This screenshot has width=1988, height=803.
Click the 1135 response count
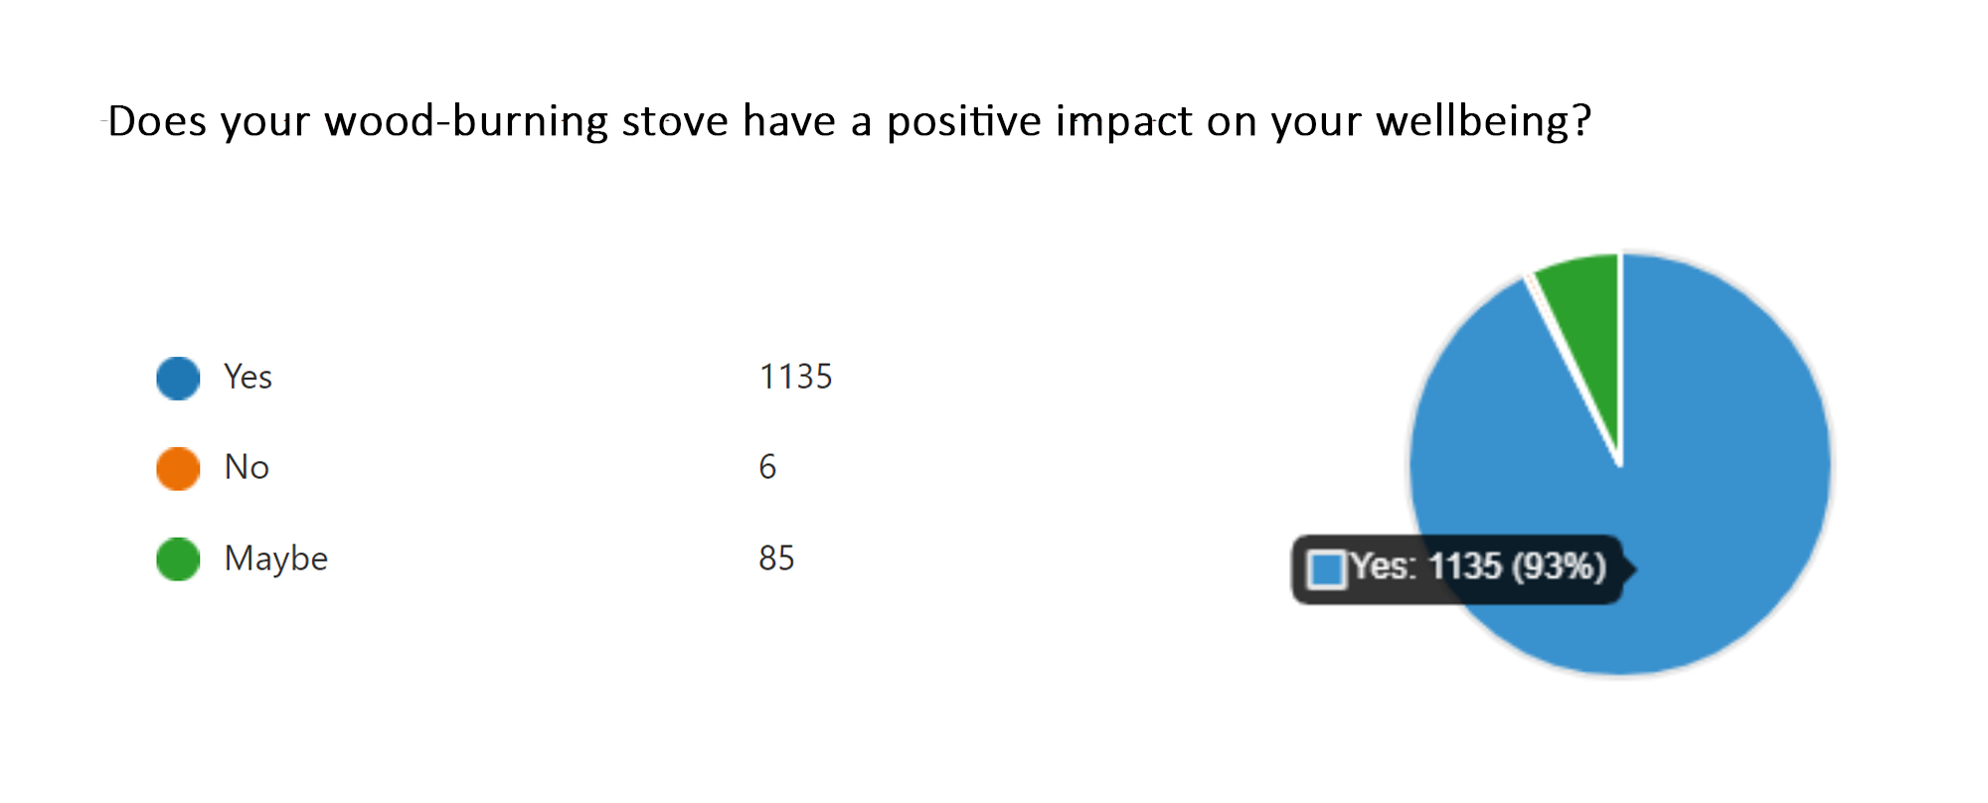pos(795,377)
